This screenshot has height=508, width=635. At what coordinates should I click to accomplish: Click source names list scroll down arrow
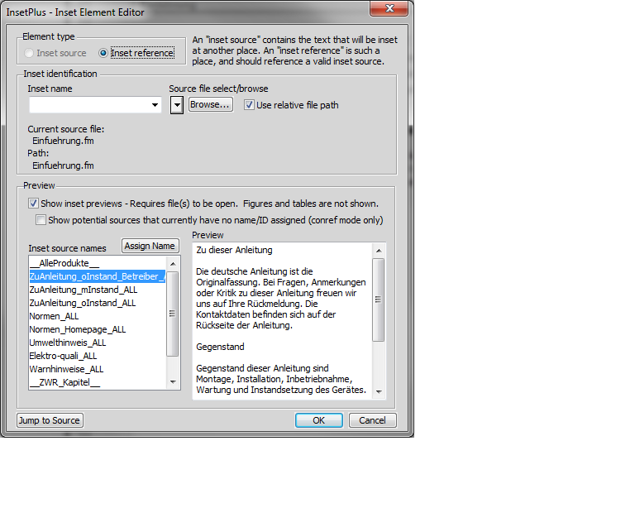173,381
